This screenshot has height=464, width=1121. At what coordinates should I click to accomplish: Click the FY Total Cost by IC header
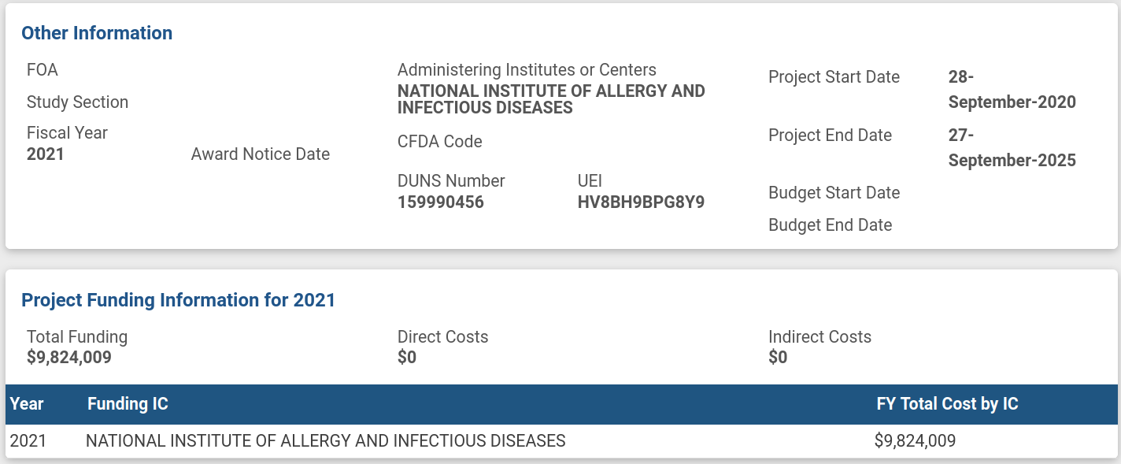[947, 404]
